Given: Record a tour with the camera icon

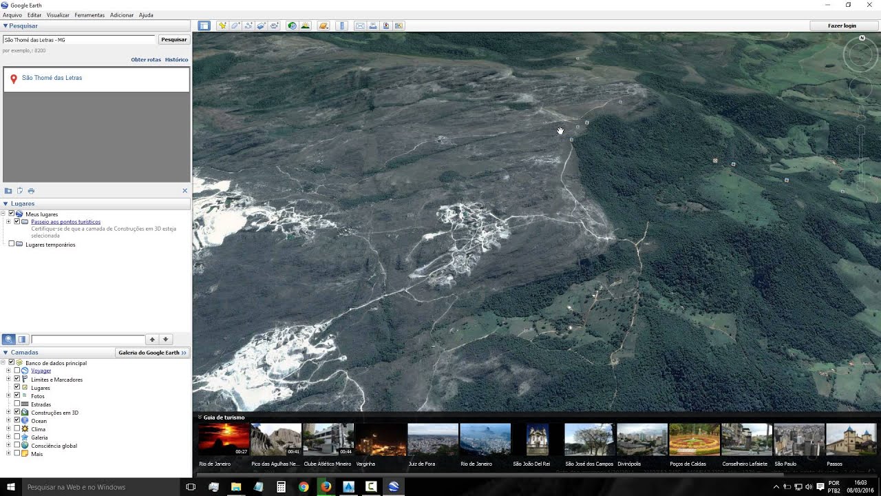Looking at the screenshot, I should pos(275,25).
